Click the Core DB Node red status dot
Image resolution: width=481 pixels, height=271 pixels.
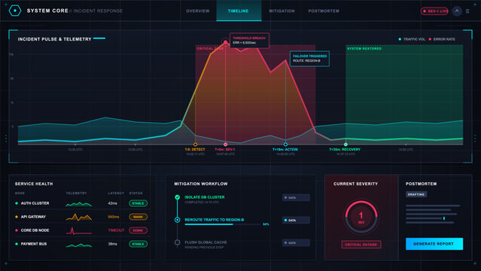click(17, 230)
